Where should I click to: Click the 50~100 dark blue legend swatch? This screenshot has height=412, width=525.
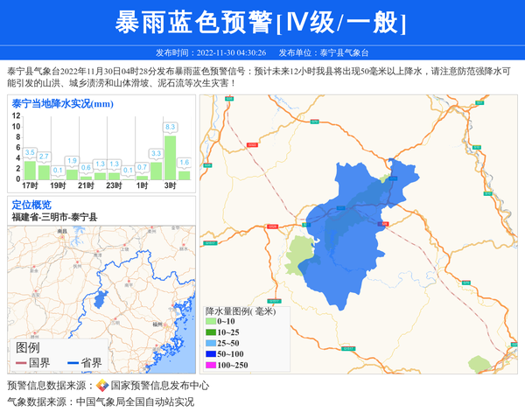click(x=210, y=353)
